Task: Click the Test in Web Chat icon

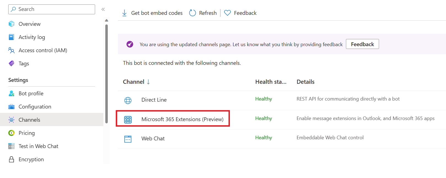Action: tap(11, 146)
